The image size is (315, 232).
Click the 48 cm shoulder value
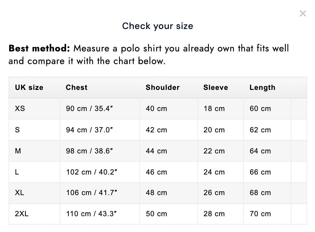point(156,193)
